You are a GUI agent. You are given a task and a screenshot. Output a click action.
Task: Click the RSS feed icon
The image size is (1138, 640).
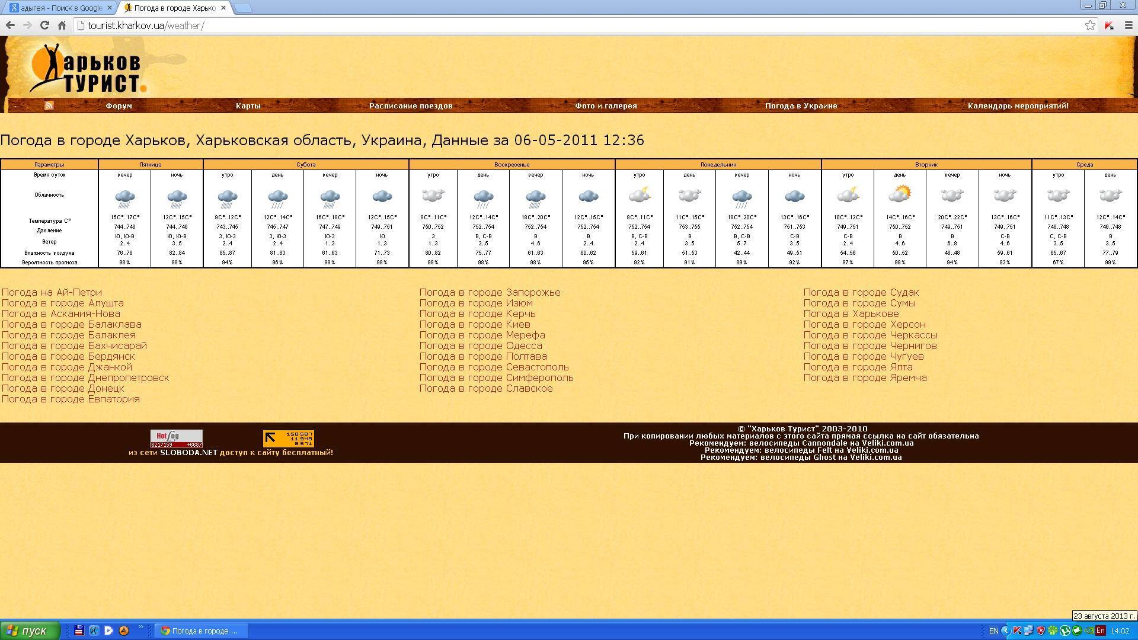(x=49, y=105)
